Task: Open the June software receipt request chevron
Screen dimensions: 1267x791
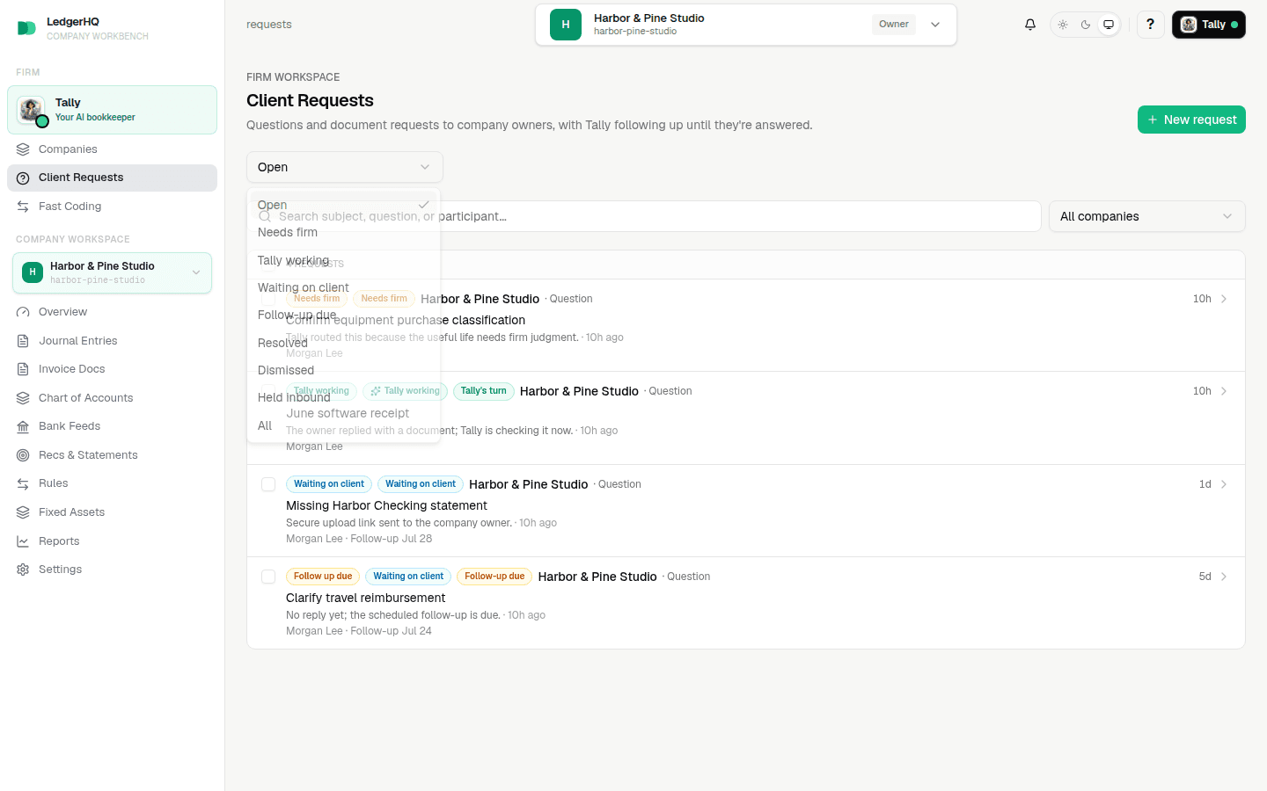Action: coord(1224,391)
